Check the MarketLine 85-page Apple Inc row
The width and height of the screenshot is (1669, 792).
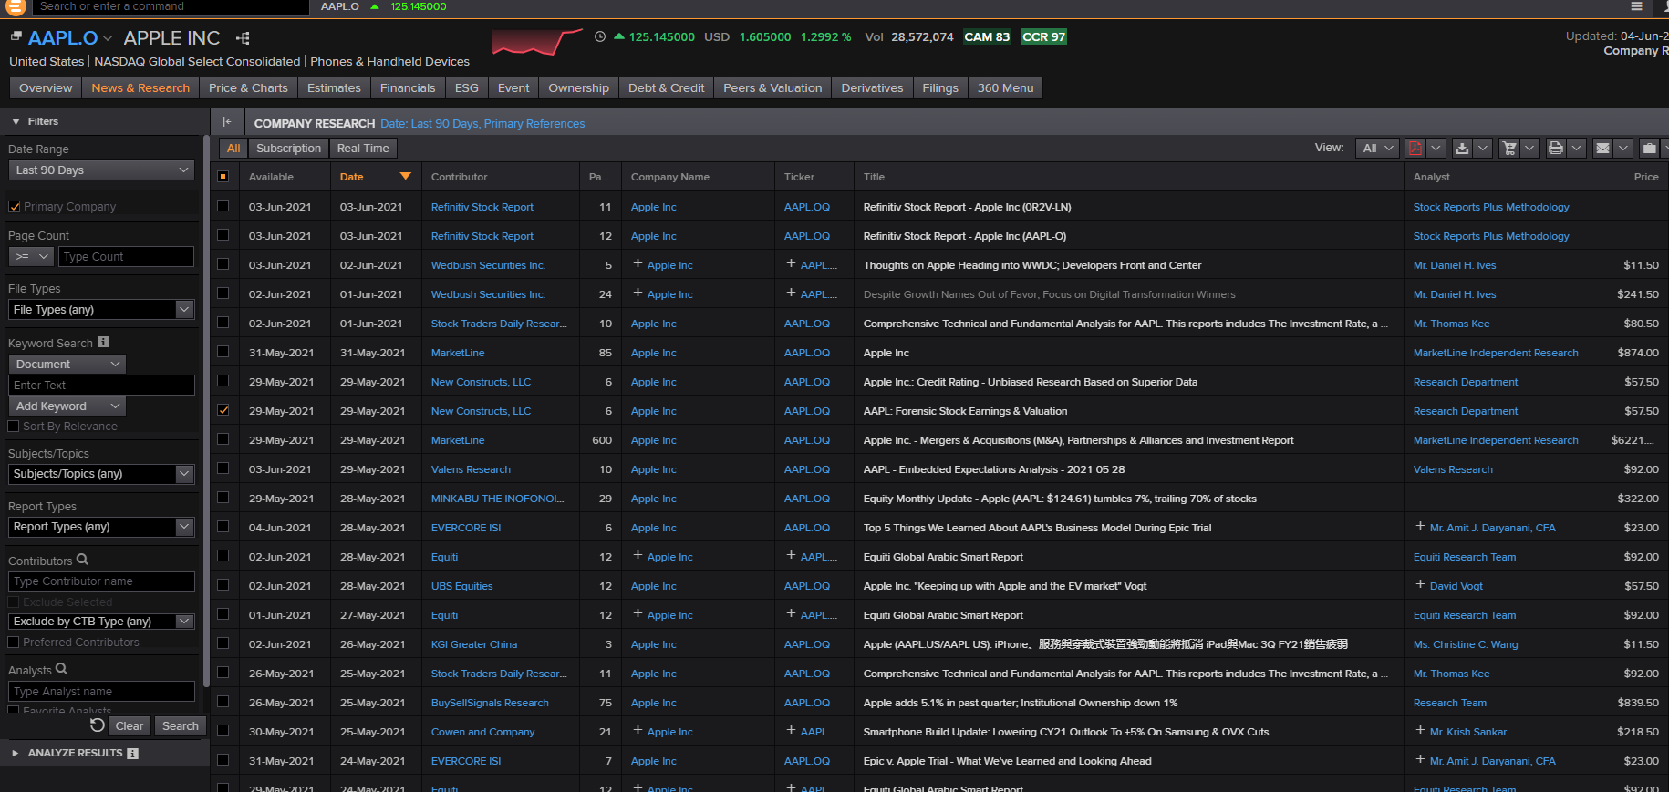(223, 352)
